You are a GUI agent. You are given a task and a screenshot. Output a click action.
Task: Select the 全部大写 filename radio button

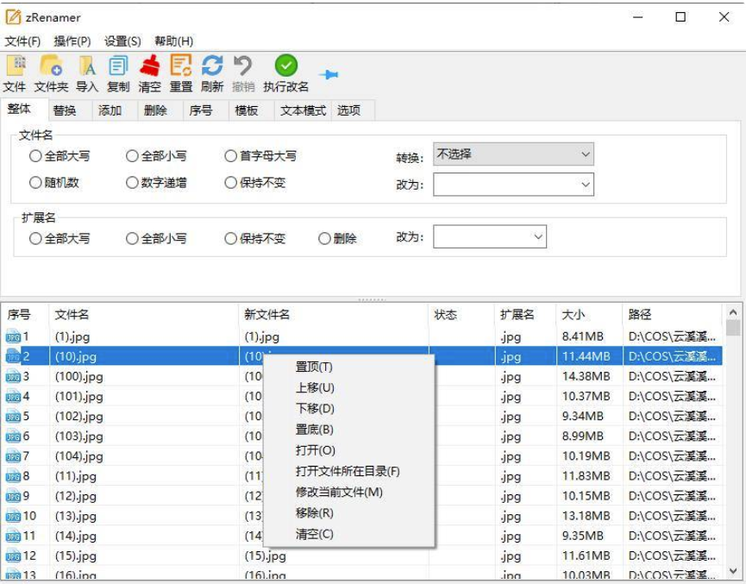[35, 156]
